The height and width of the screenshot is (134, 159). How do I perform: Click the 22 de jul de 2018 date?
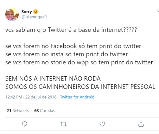41,97
